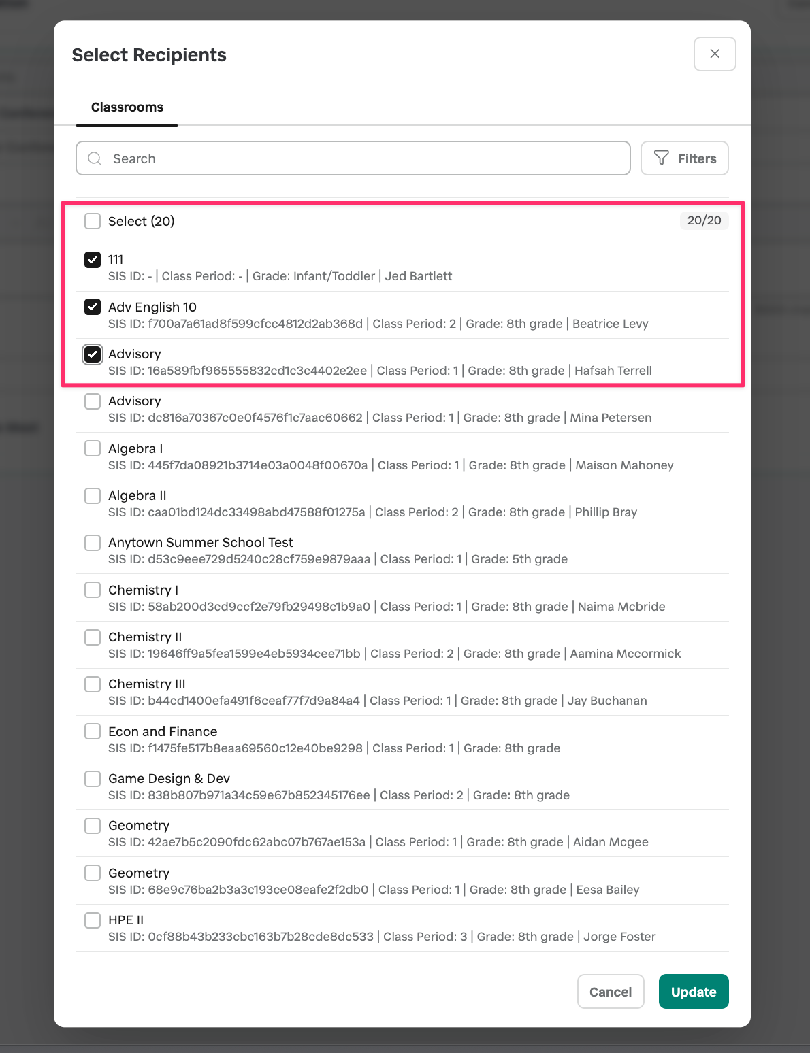The image size is (810, 1053).
Task: Focus the Search input field
Action: pyautogui.click(x=353, y=158)
